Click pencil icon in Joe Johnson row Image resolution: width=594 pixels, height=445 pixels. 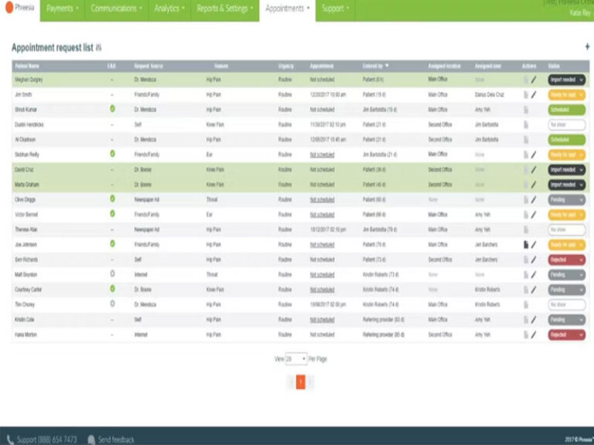click(x=534, y=245)
